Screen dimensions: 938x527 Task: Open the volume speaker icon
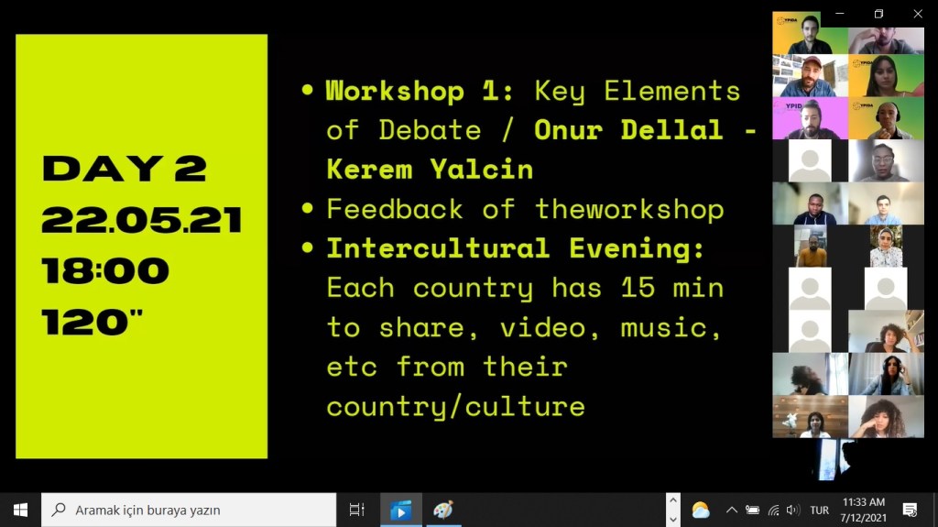pyautogui.click(x=792, y=510)
